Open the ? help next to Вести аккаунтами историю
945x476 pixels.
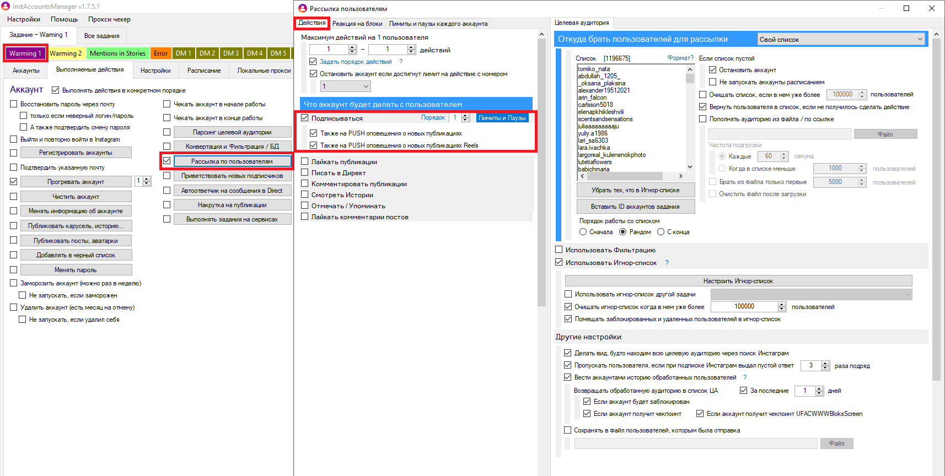(x=745, y=377)
